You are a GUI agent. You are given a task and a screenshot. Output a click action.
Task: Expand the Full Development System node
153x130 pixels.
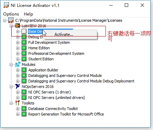pyautogui.click(x=18, y=42)
